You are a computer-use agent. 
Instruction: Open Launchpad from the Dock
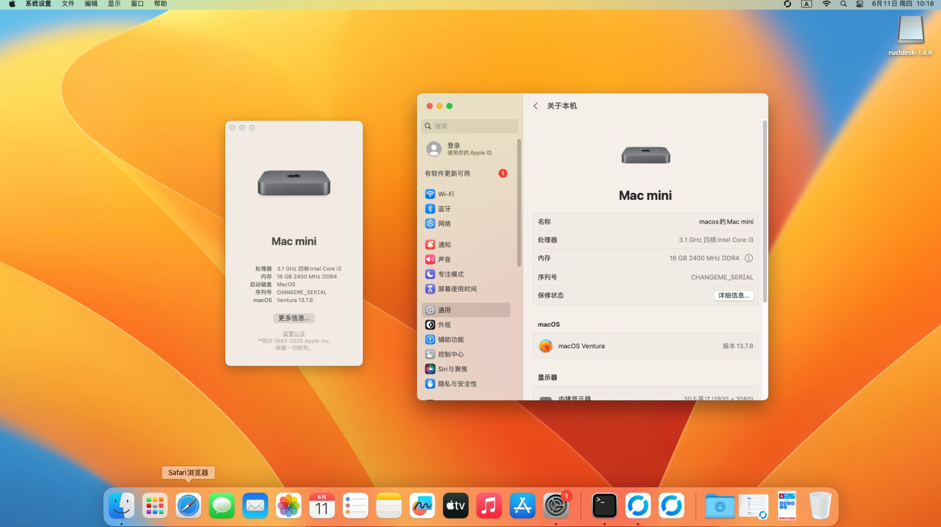tap(155, 506)
